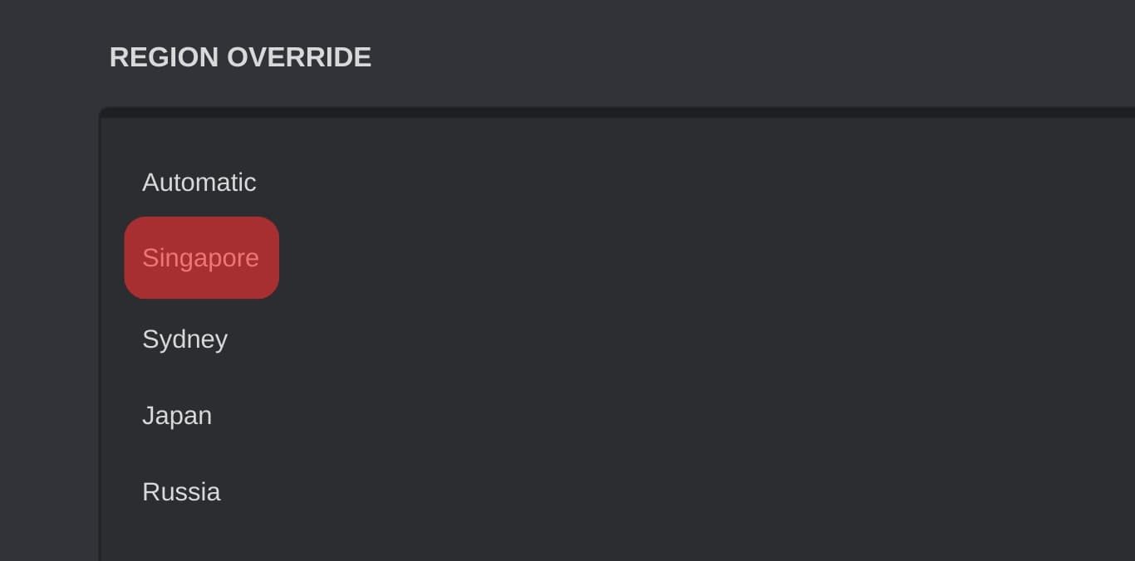Choose the highlighted Singapore option

click(201, 257)
